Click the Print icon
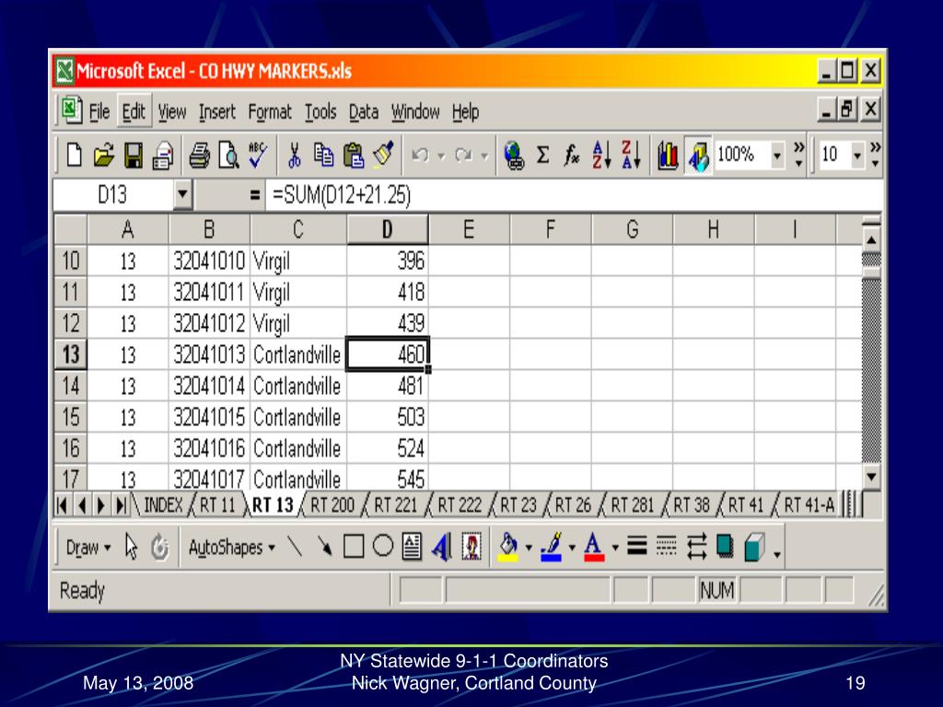Image resolution: width=943 pixels, height=707 pixels. coord(199,156)
